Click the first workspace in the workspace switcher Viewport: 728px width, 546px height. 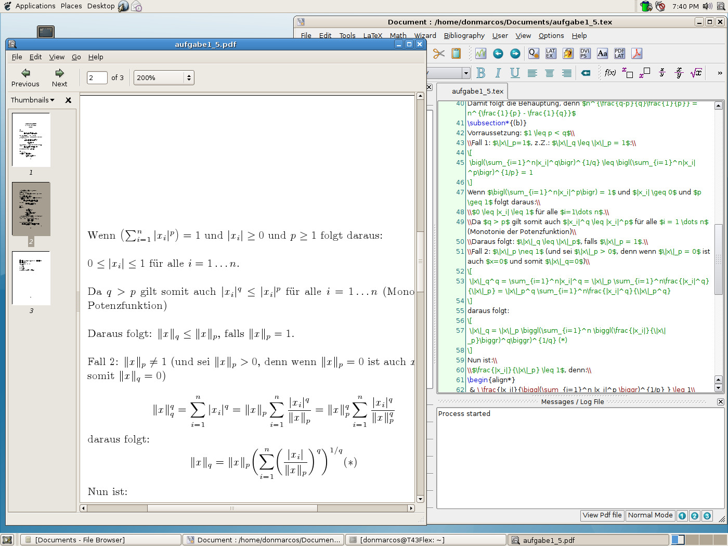(x=678, y=540)
